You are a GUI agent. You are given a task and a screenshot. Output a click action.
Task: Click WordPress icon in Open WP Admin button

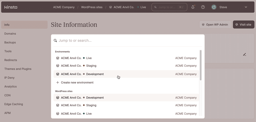203,25
